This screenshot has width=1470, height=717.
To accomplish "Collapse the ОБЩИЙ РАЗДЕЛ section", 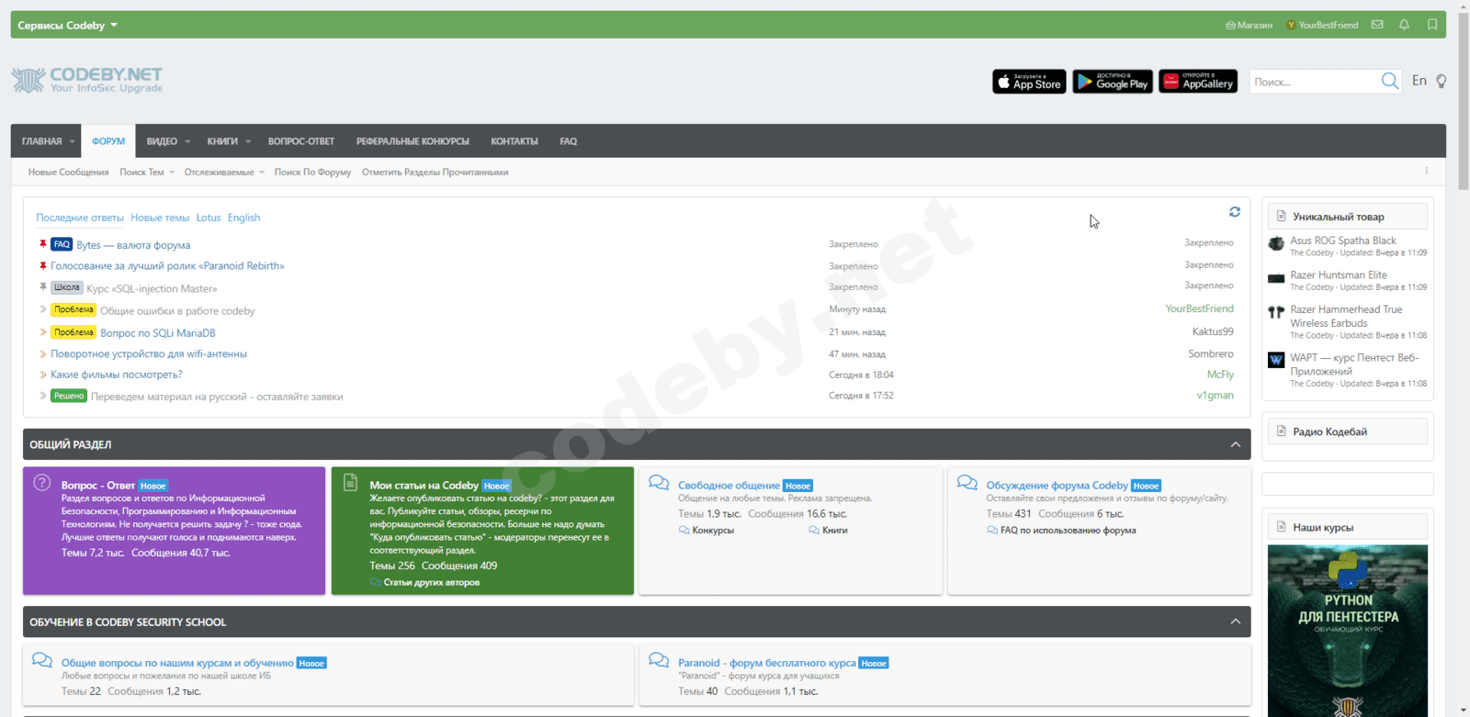I will click(1236, 444).
